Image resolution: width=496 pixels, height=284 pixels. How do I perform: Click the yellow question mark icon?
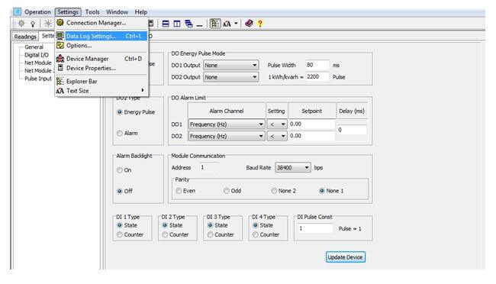(x=260, y=24)
